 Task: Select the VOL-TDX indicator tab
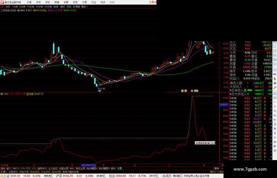point(26,168)
